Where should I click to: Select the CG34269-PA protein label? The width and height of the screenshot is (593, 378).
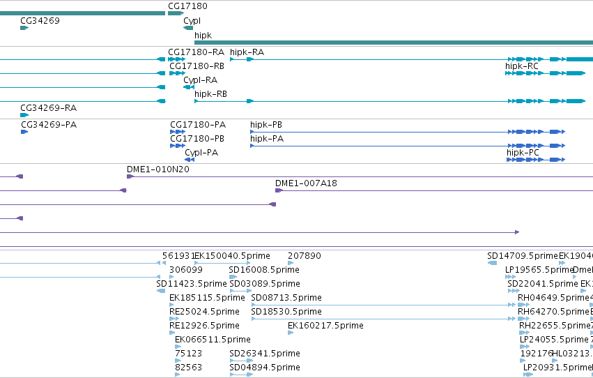click(x=49, y=125)
